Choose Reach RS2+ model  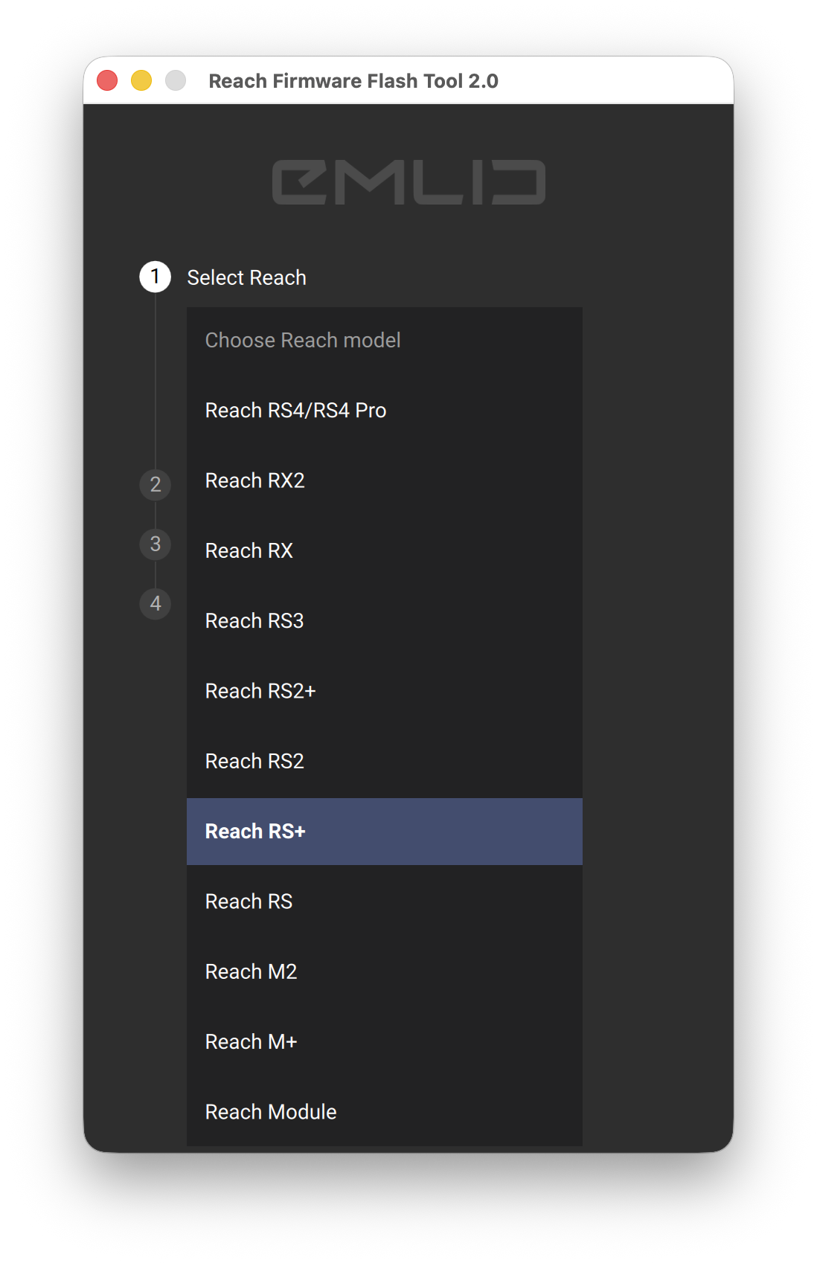click(385, 691)
